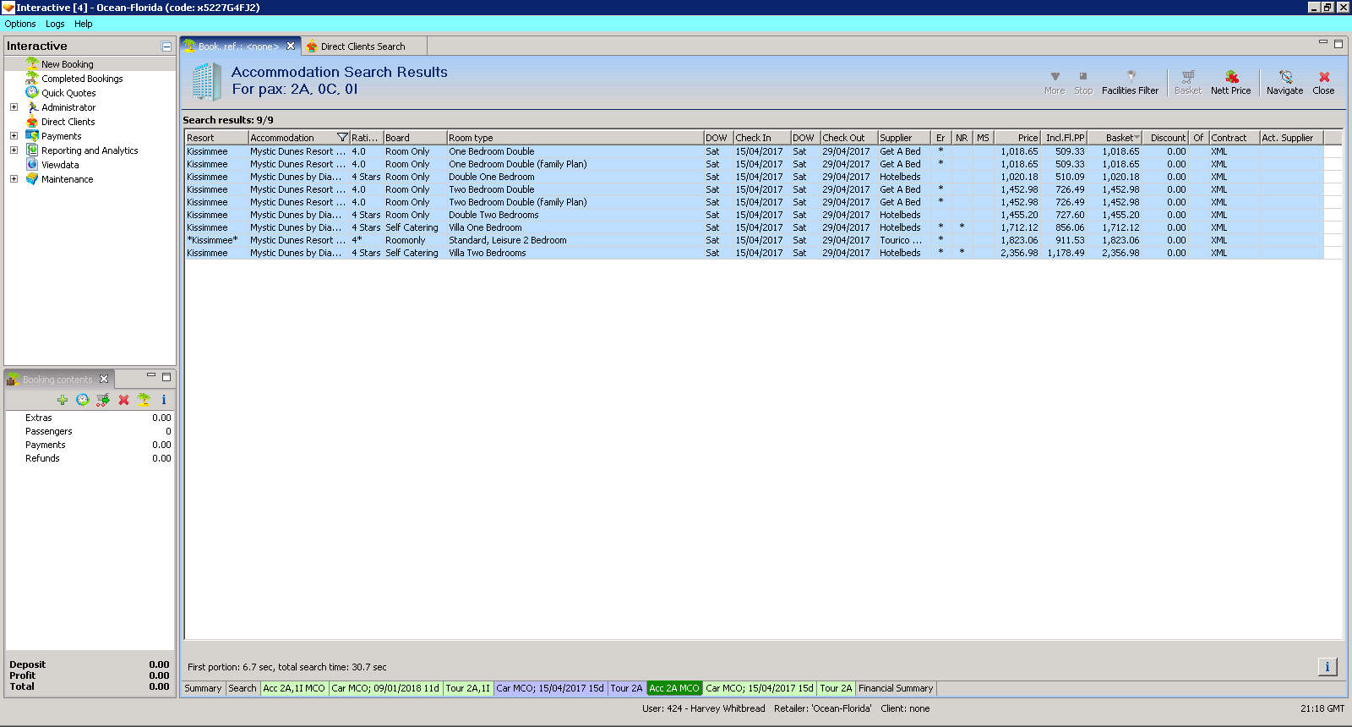Open Viewdata in the tree
This screenshot has height=727, width=1352.
60,165
